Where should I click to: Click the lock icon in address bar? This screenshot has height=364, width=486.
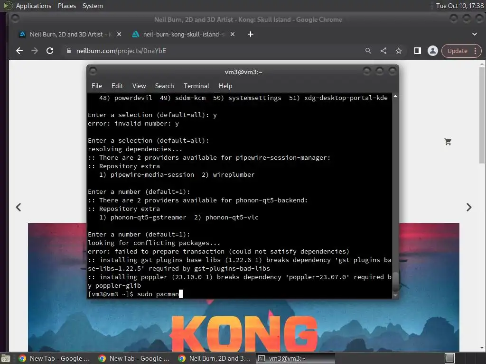point(69,51)
